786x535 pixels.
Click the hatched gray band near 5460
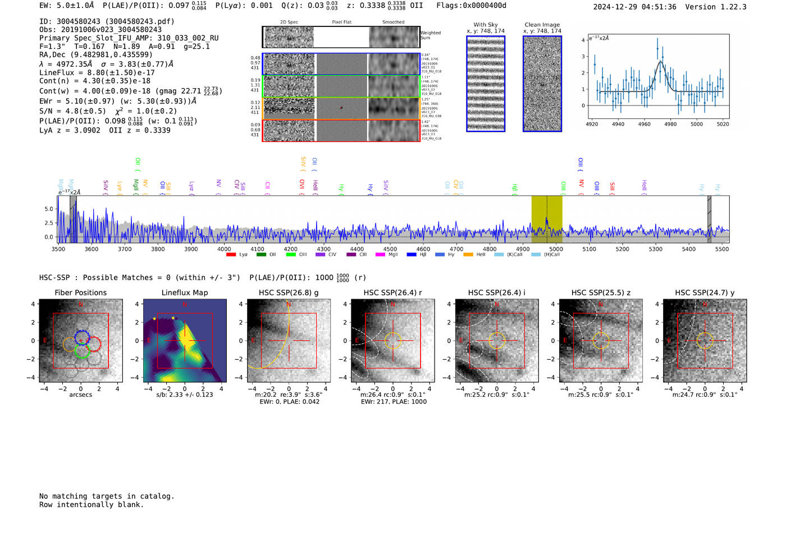[709, 220]
